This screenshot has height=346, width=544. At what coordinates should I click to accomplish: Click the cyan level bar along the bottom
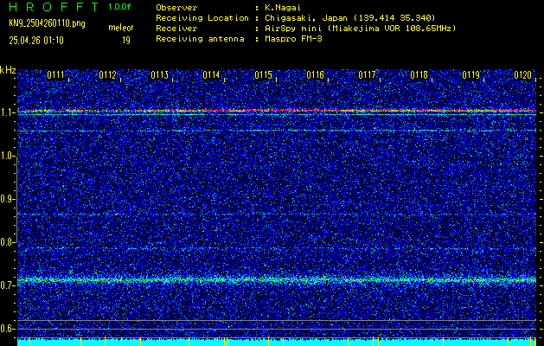(277, 343)
